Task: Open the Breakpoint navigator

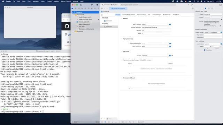Action: point(95,8)
